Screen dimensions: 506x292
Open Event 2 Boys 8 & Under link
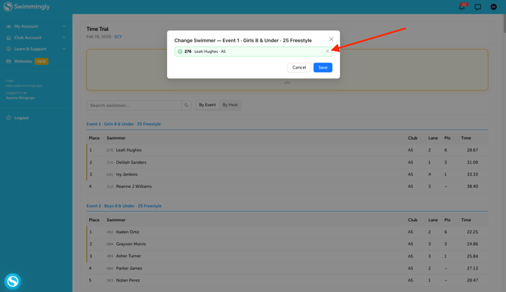pos(124,206)
